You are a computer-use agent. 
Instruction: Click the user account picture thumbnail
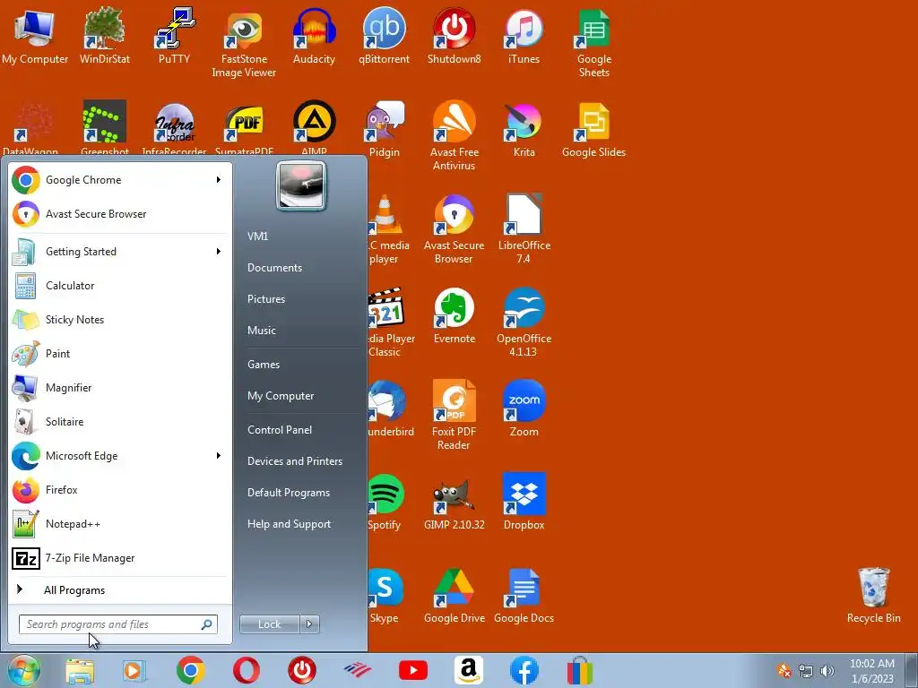click(301, 186)
